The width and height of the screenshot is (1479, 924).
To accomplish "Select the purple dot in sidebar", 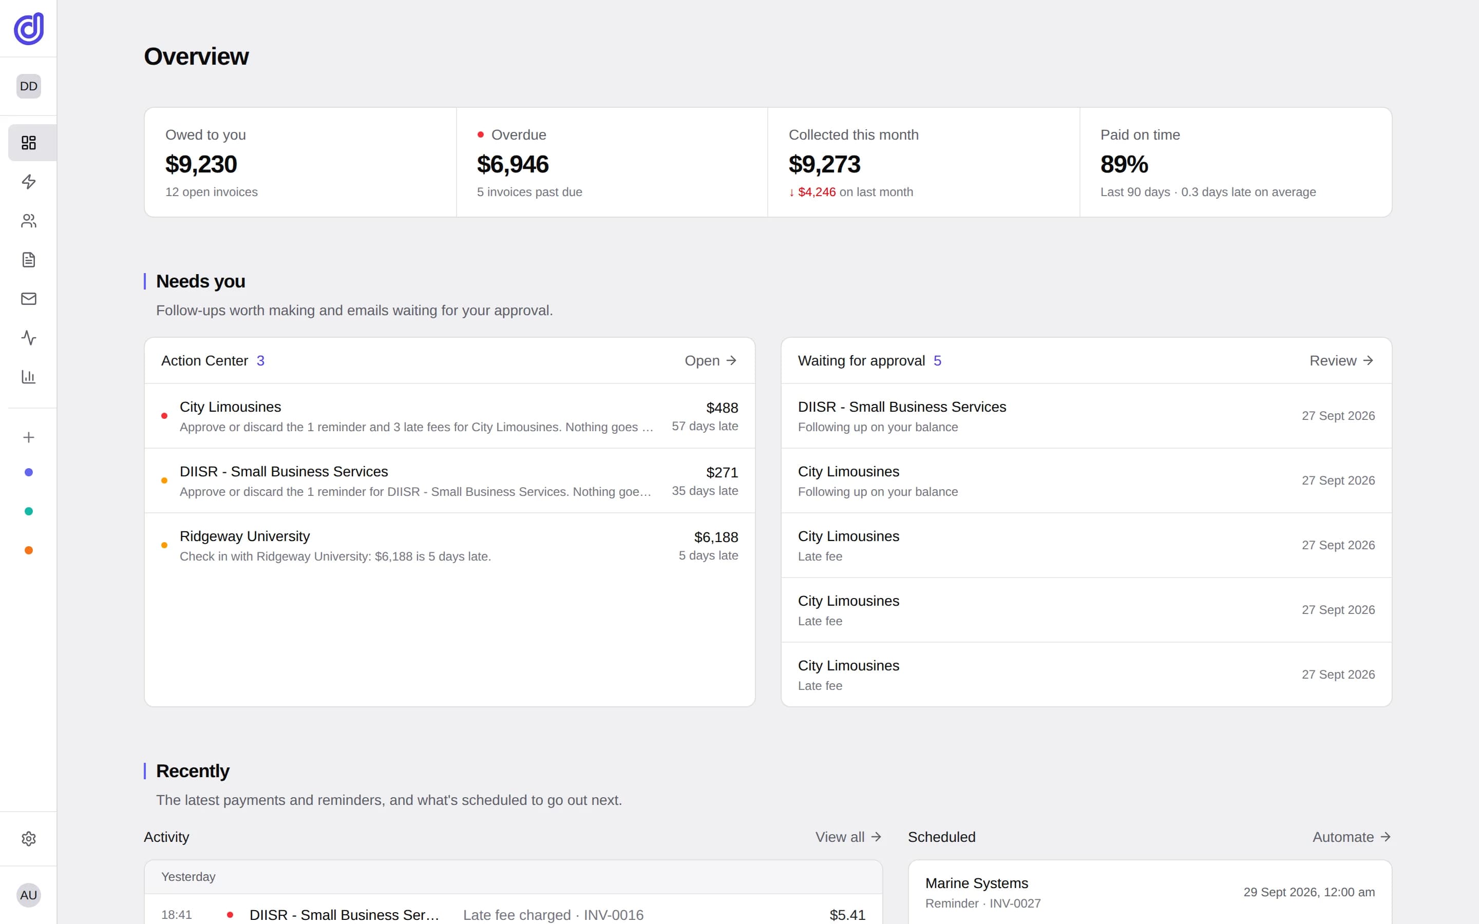I will pos(29,472).
